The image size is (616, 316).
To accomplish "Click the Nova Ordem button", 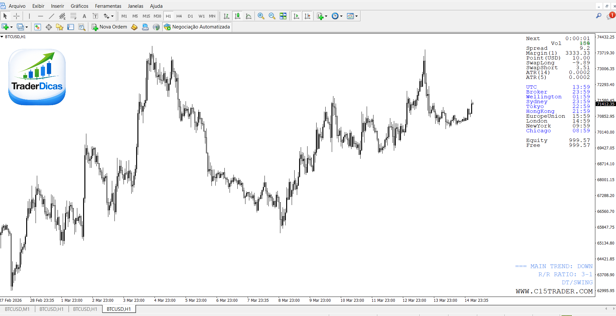I will pos(109,27).
